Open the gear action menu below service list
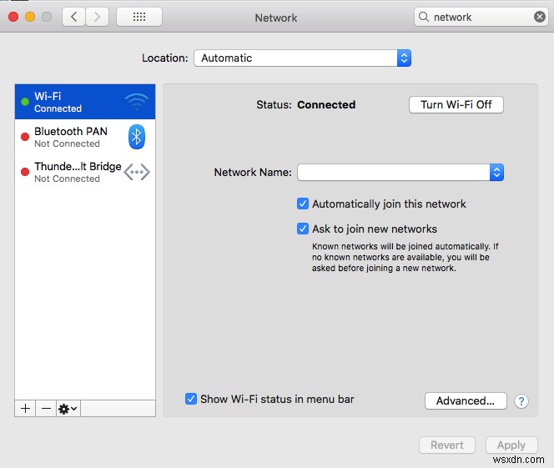 68,409
